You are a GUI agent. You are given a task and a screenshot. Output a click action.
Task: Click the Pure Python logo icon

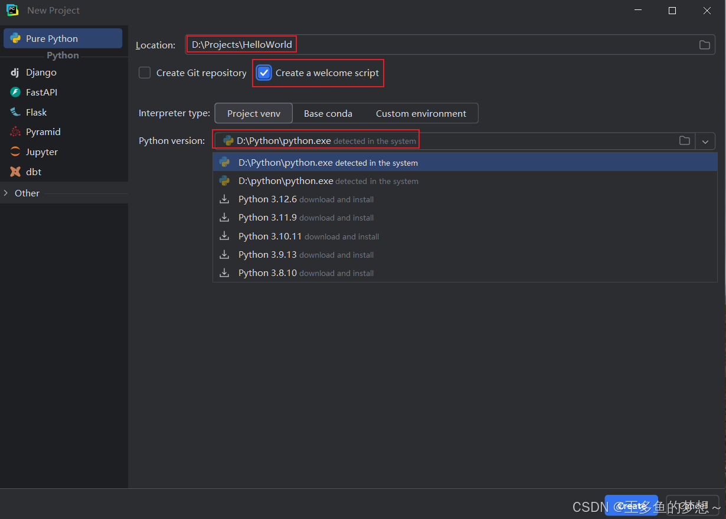coord(15,38)
